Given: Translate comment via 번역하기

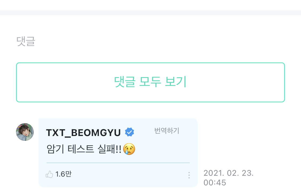Looking at the screenshot, I should pyautogui.click(x=167, y=131).
